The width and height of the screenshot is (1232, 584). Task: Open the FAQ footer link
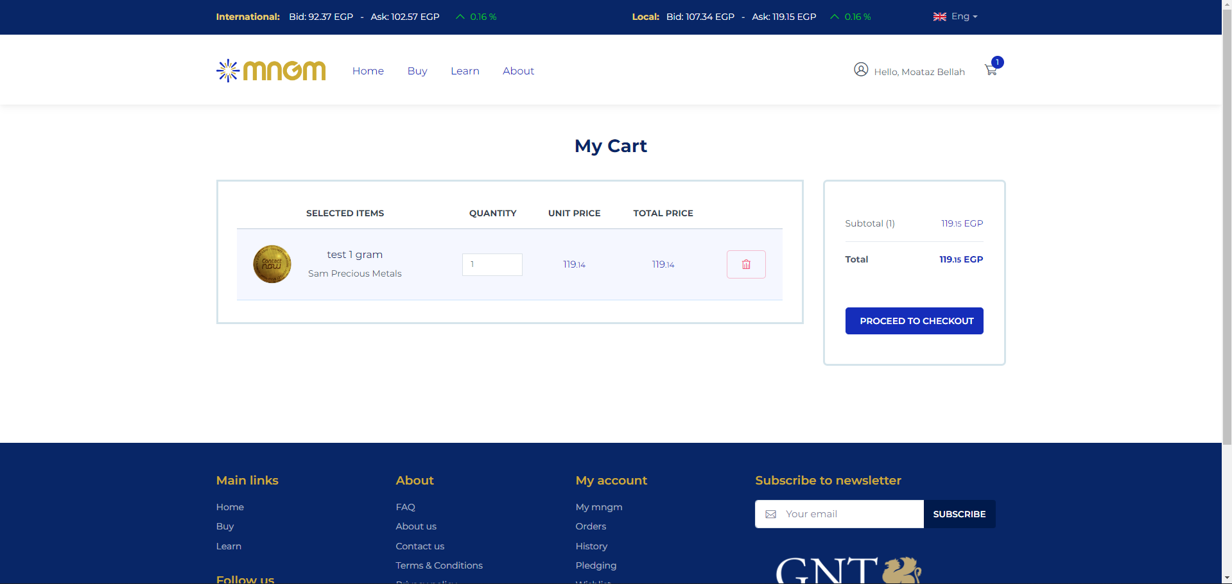(405, 507)
